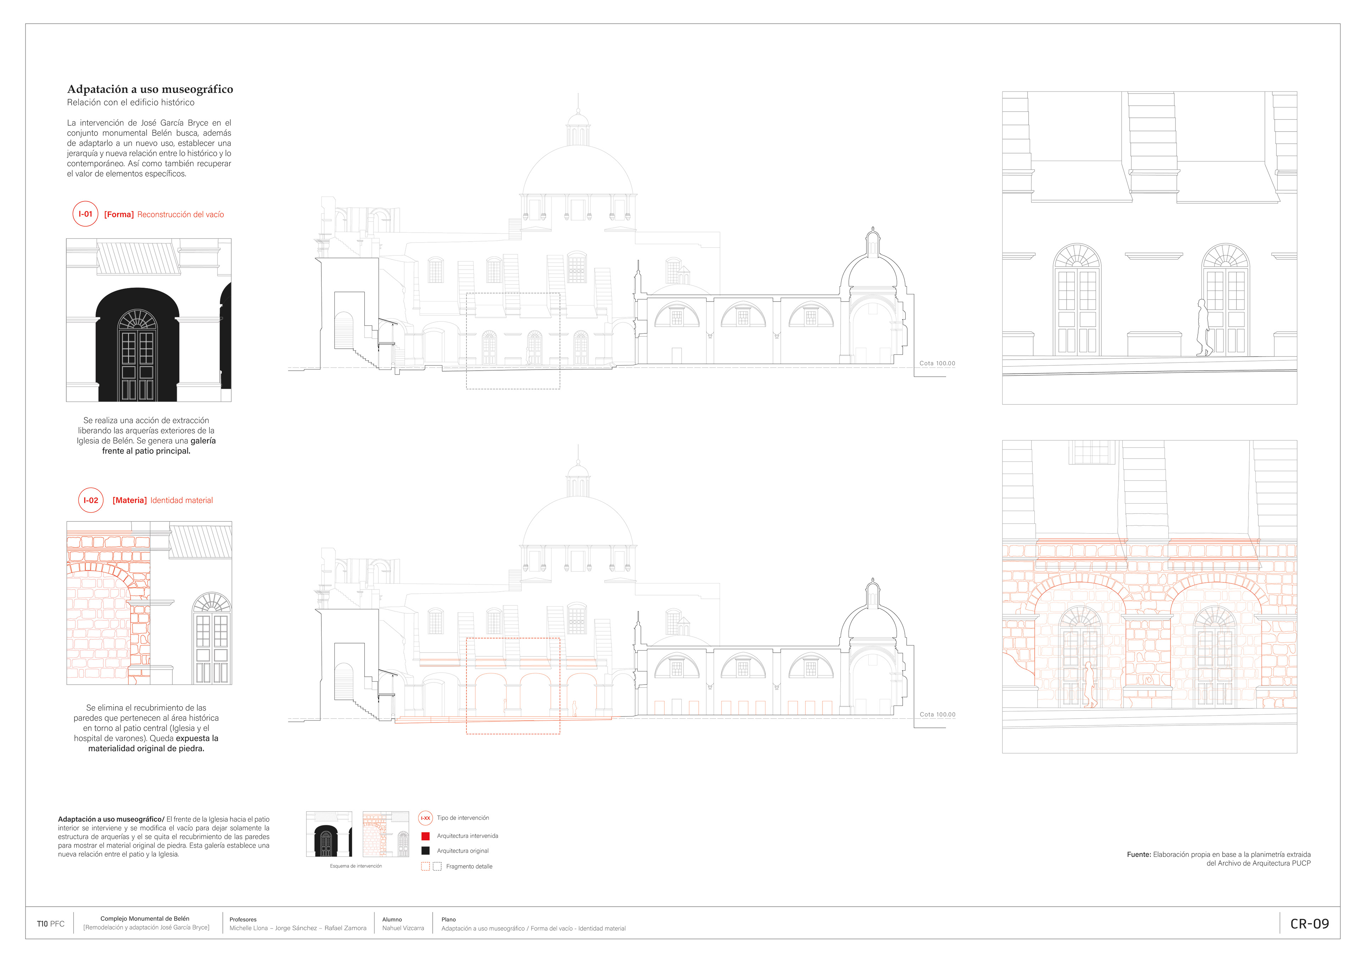Screen dimensions: 1362x963
Task: Click the 'T10 PFC' footer label
Action: (x=50, y=924)
